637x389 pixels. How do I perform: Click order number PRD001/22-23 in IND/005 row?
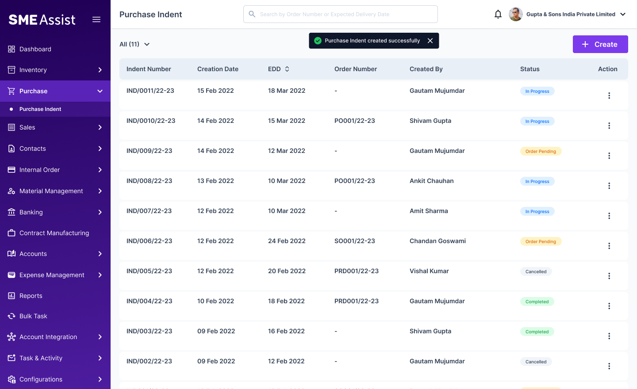[357, 271]
